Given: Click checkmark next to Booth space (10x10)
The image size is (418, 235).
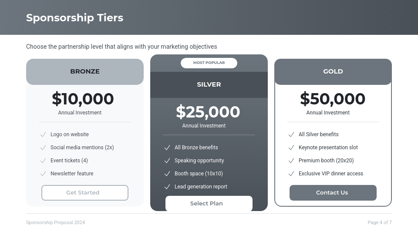Looking at the screenshot, I should coord(167,174).
